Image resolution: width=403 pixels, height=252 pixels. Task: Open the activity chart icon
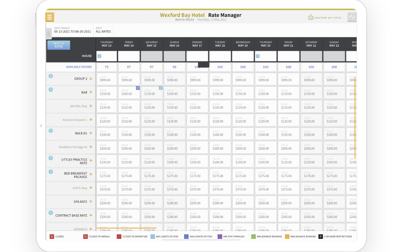point(352,17)
